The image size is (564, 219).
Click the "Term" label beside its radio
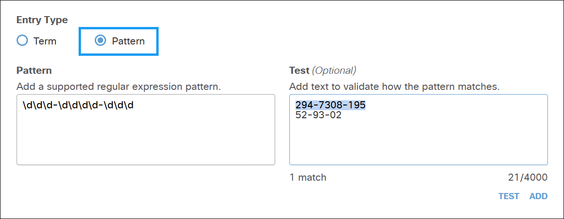pyautogui.click(x=45, y=41)
